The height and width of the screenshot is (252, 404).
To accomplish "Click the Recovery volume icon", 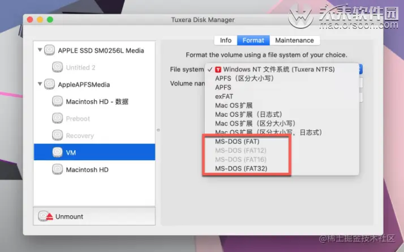I will (x=57, y=135).
